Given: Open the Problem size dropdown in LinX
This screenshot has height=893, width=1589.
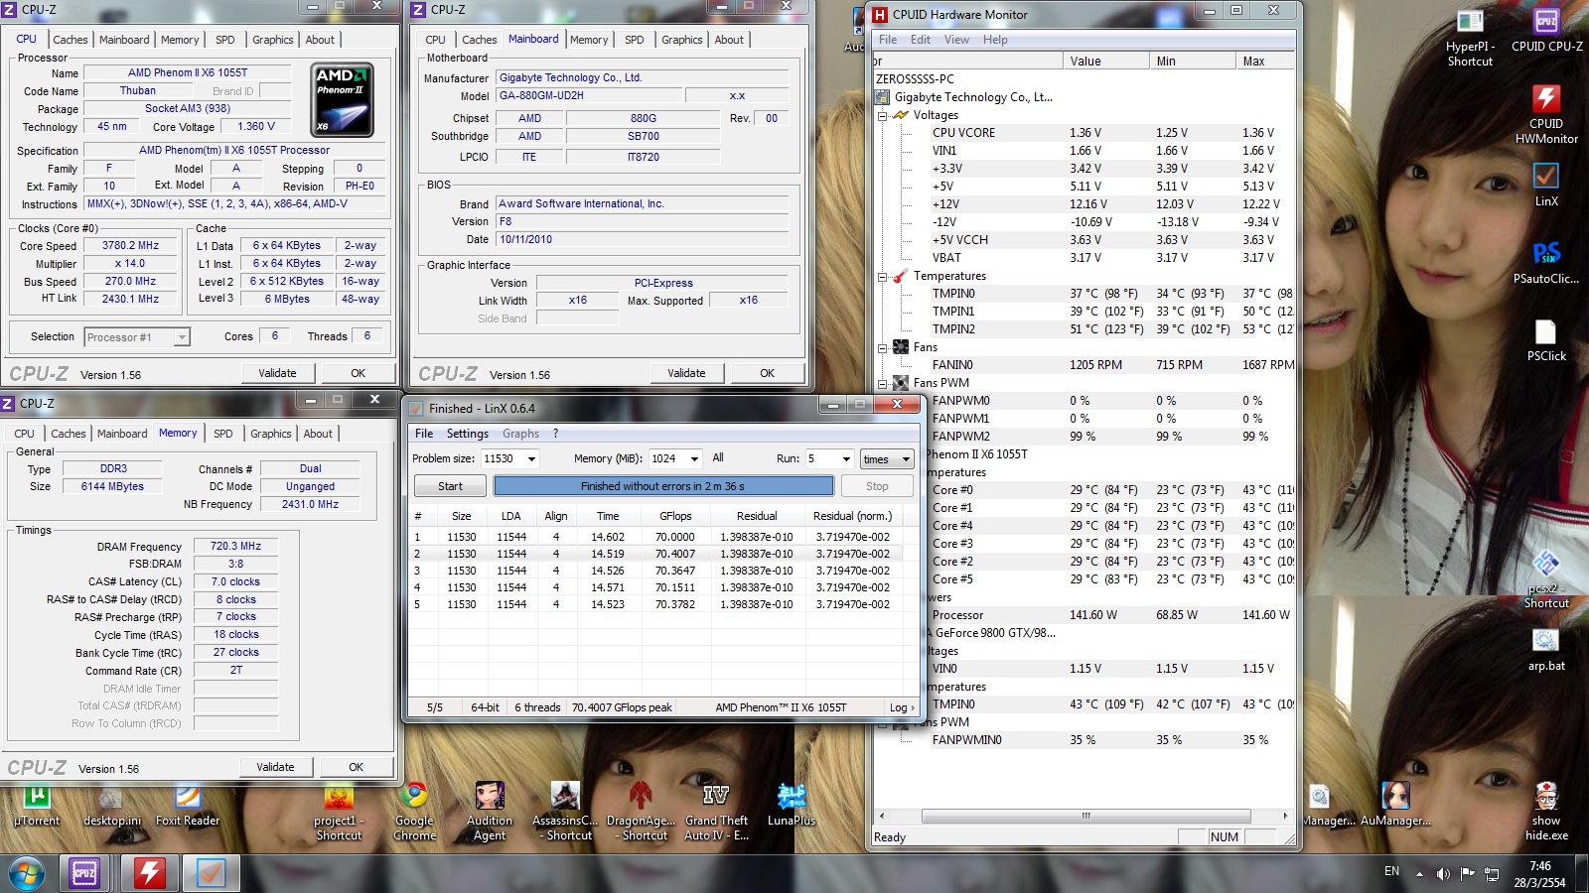Looking at the screenshot, I should click(x=531, y=459).
